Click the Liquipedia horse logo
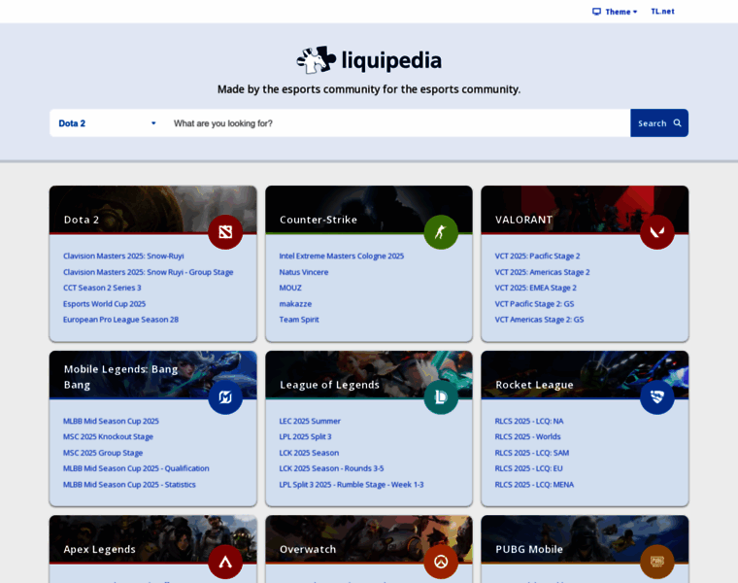 317,60
